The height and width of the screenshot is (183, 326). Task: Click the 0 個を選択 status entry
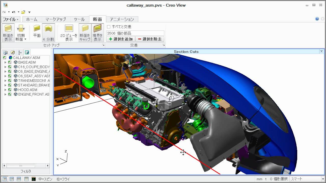279,179
